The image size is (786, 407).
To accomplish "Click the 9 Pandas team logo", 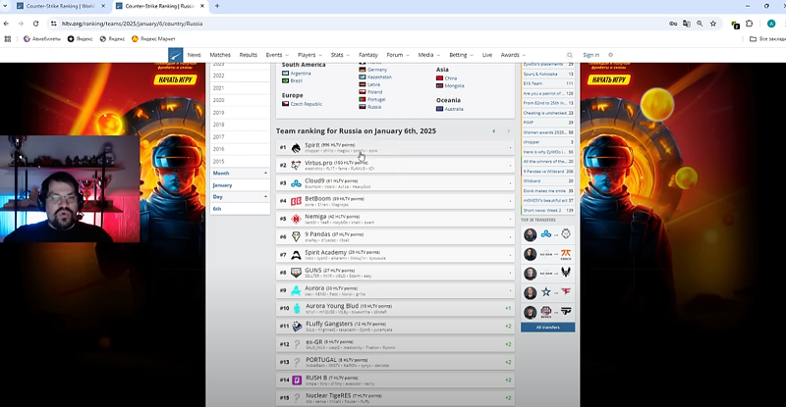I will coord(297,236).
